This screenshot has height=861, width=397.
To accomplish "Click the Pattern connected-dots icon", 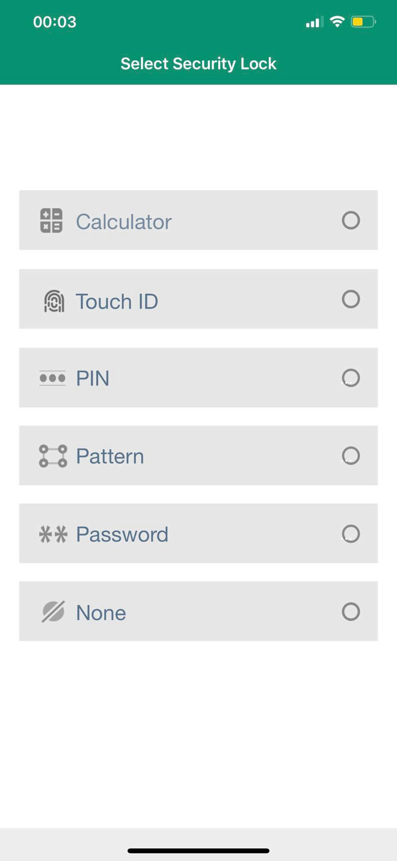I will (53, 456).
